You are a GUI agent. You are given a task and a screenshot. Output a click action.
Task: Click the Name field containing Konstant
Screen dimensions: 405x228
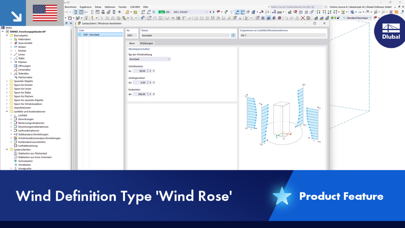pos(185,35)
